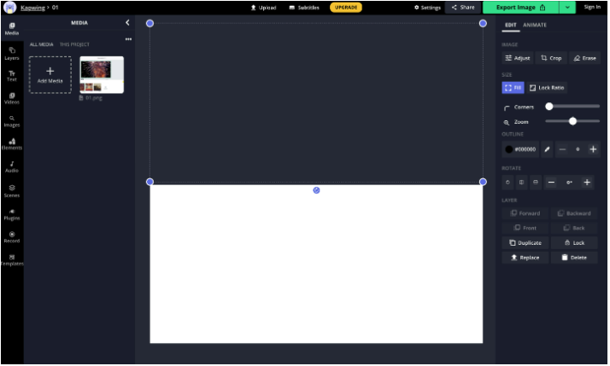The image size is (610, 366).
Task: Open the Audio sidebar panel
Action: 12,167
